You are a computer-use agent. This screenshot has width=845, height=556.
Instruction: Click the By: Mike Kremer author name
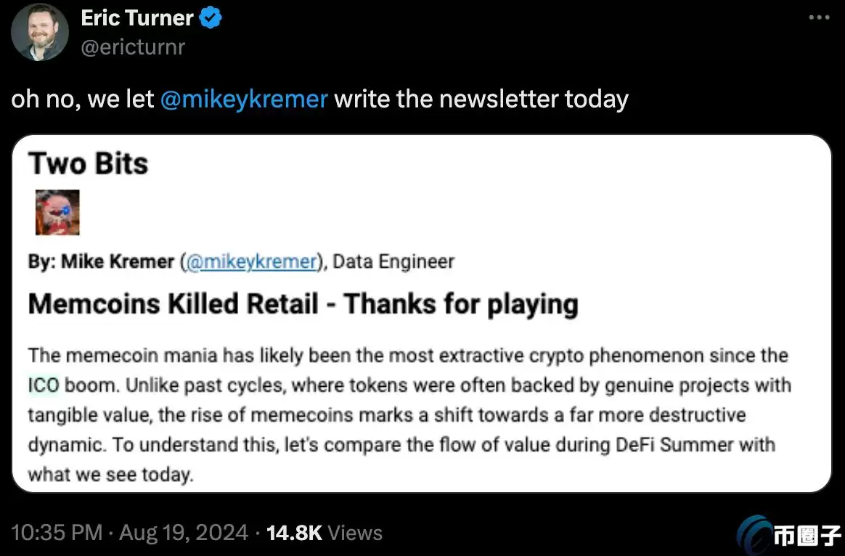102,262
